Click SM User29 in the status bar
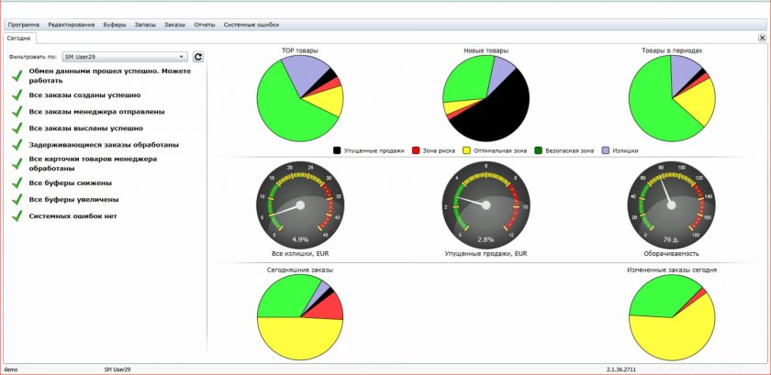Screen dimensions: 771x375 pyautogui.click(x=117, y=369)
